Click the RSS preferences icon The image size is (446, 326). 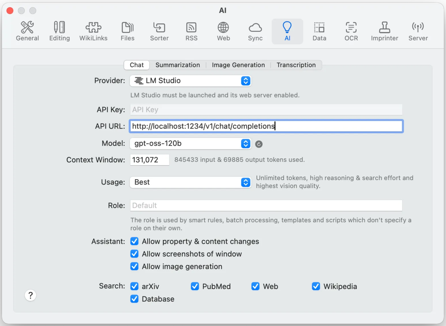pyautogui.click(x=191, y=31)
